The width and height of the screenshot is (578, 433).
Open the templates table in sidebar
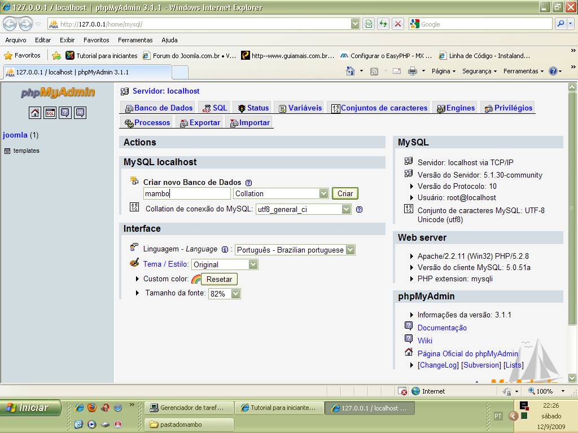click(x=26, y=151)
